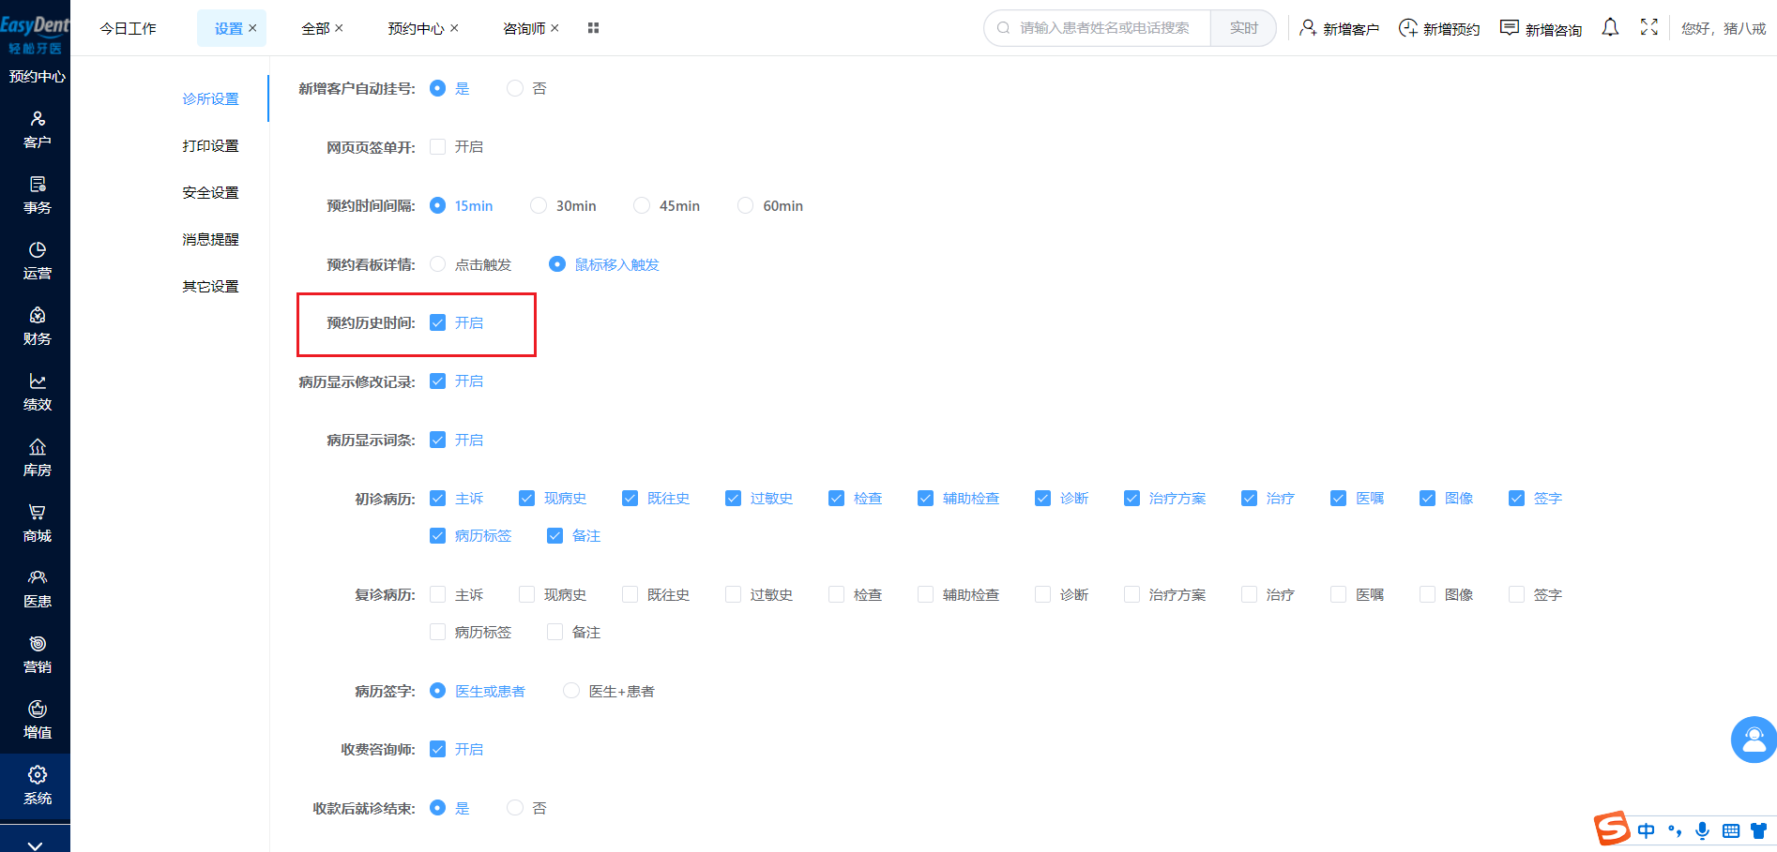The width and height of the screenshot is (1777, 852).
Task: Uncheck 图像 in 初诊病历
Action: coord(1428,498)
